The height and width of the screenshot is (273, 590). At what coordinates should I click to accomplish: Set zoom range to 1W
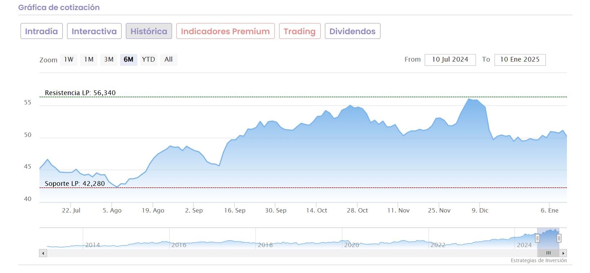coord(69,59)
